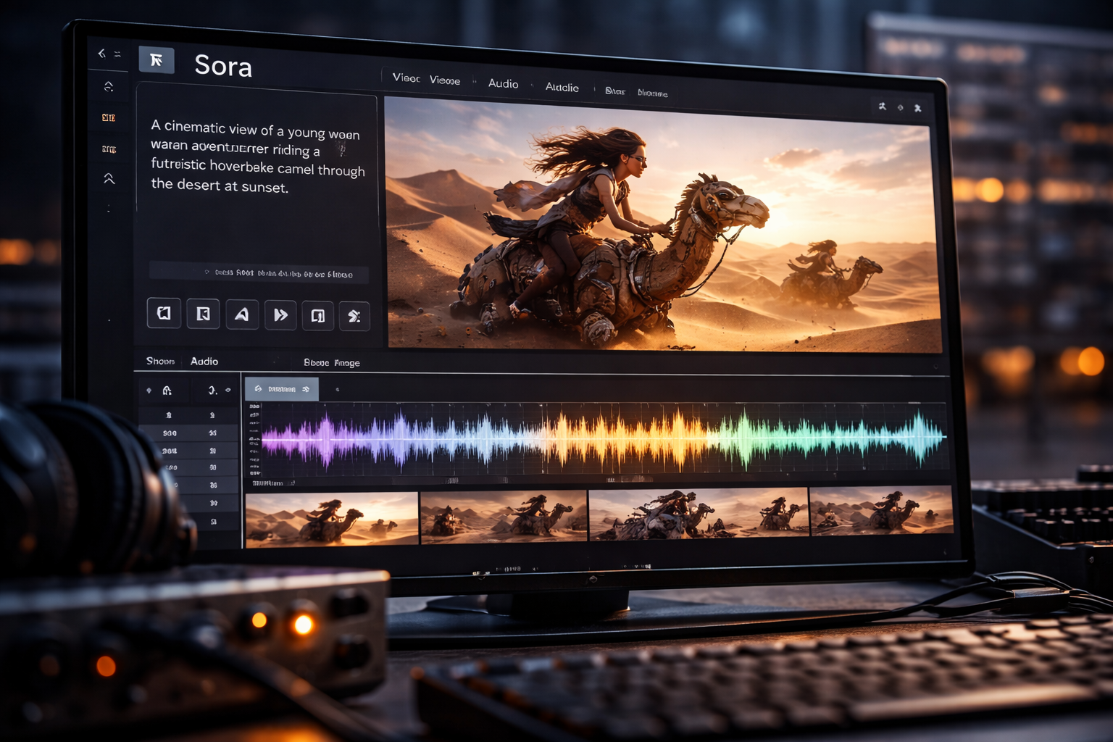Select the third timeline thumbnail
This screenshot has height=742, width=1113.
[x=699, y=512]
